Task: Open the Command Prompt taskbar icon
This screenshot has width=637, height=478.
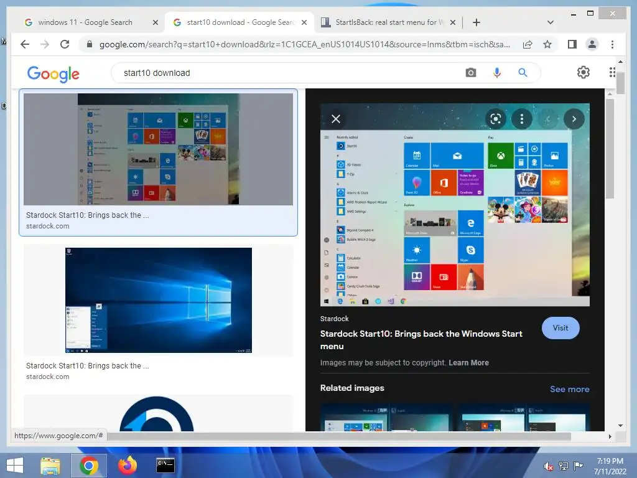Action: point(165,466)
